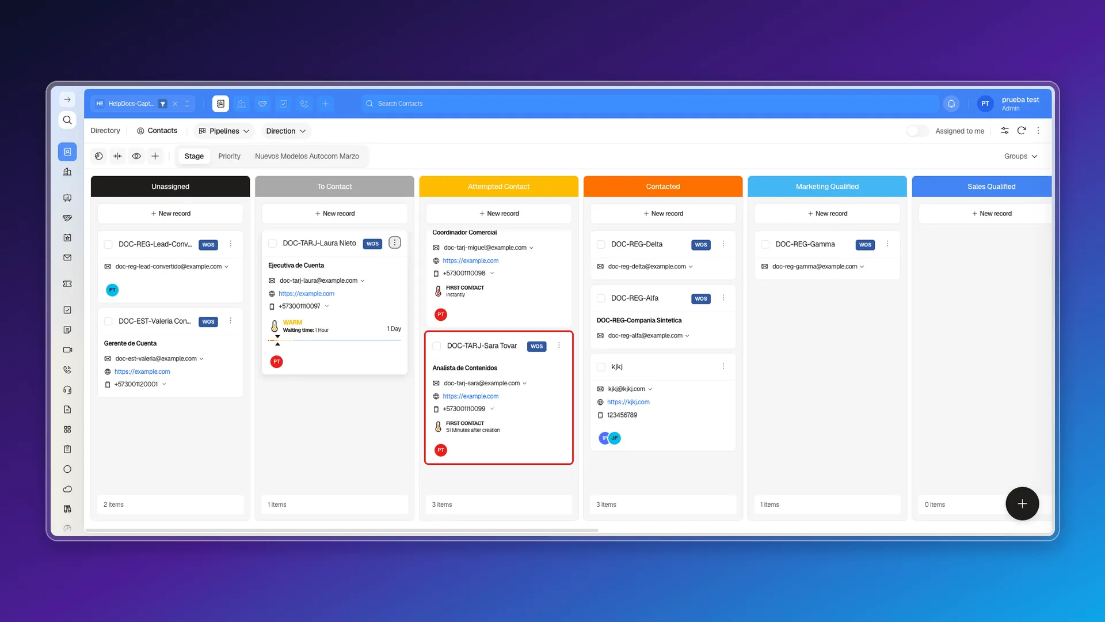The width and height of the screenshot is (1105, 622).
Task: Add New record in Unassigned column
Action: click(x=170, y=214)
